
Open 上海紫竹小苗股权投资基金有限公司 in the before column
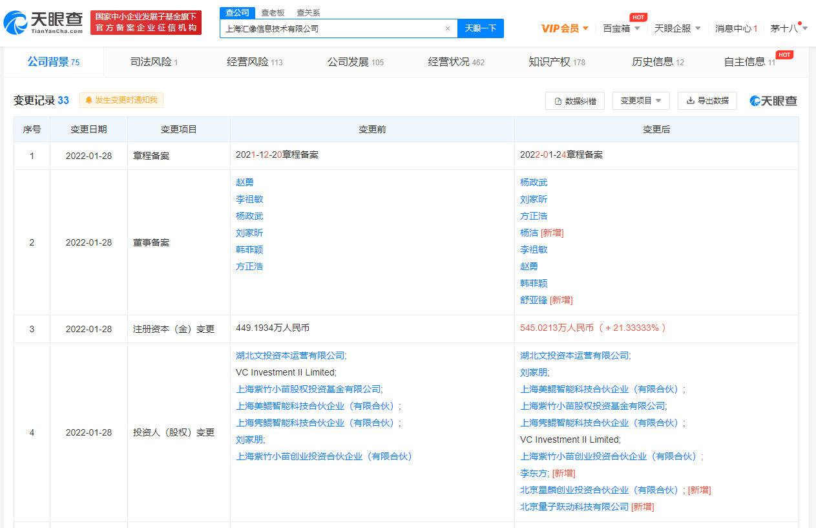pos(308,389)
